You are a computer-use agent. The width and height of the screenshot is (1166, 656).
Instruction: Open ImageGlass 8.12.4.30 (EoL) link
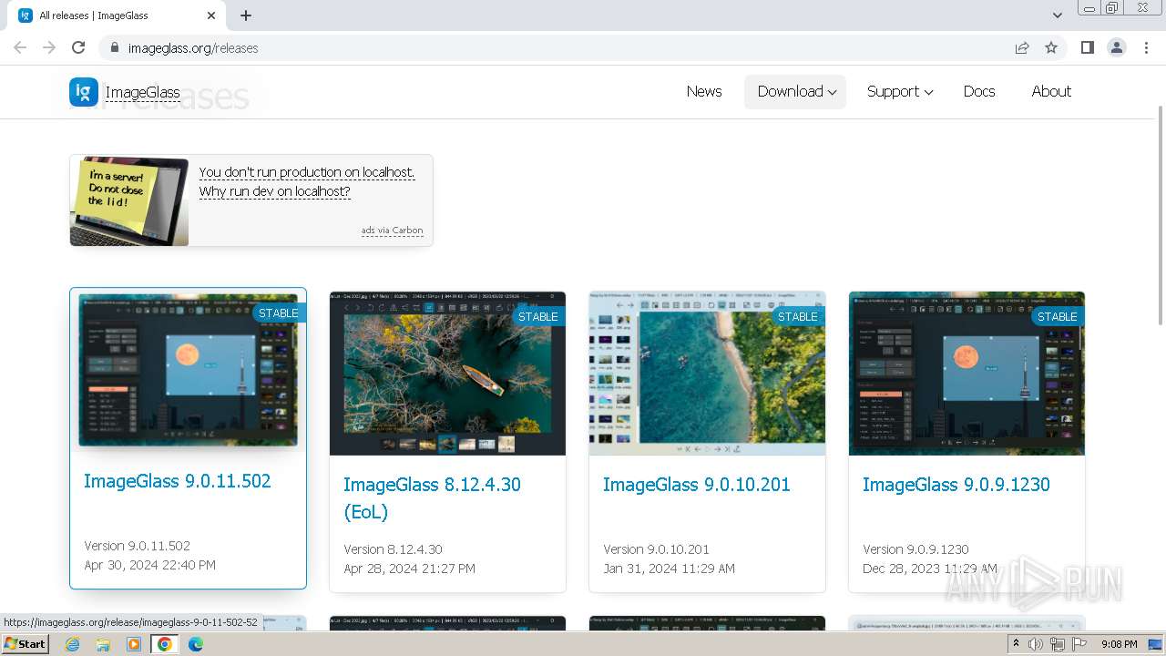pyautogui.click(x=432, y=498)
